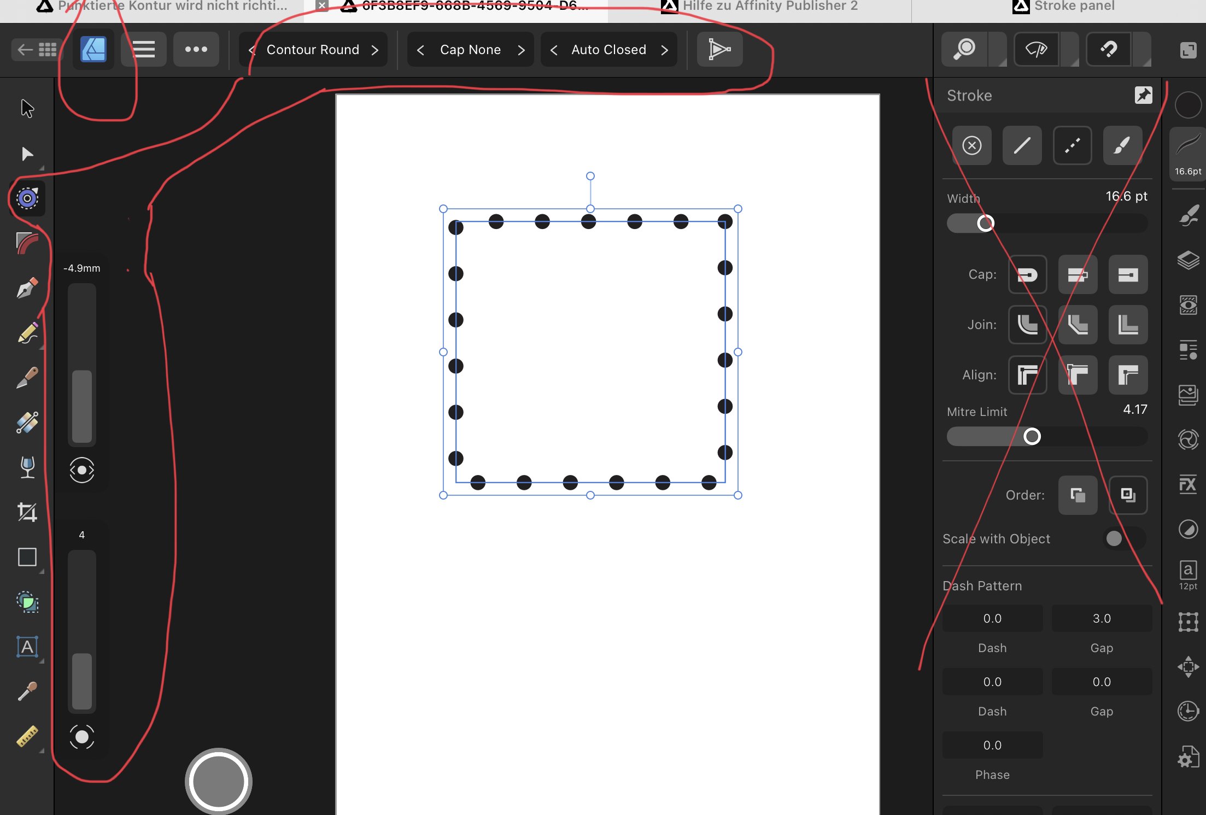Open the Brushes studio icon
Screen dimensions: 1206x815
tap(1188, 215)
